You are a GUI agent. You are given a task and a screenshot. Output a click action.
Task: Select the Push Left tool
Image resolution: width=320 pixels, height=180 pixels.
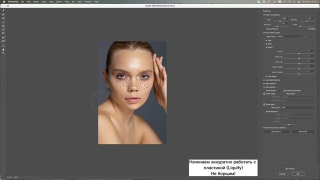coord(3,33)
